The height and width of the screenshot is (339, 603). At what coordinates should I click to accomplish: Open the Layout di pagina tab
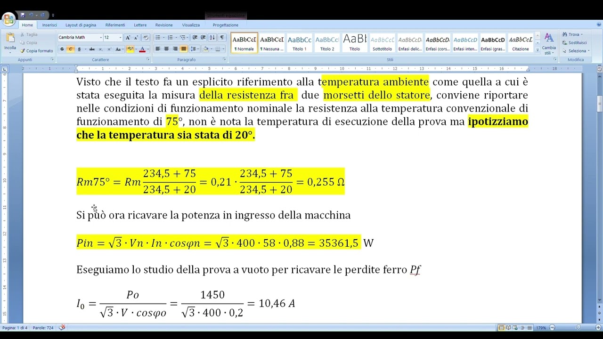coord(81,25)
